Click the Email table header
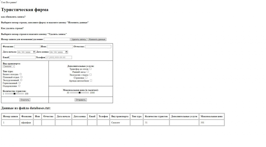This screenshot has height=147, width=266. coord(92,116)
